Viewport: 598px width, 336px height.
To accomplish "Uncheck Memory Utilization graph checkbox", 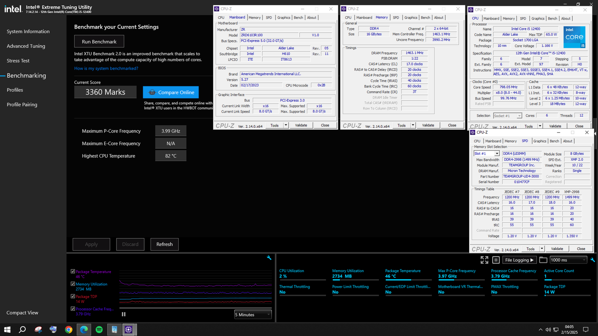I will pyautogui.click(x=73, y=284).
